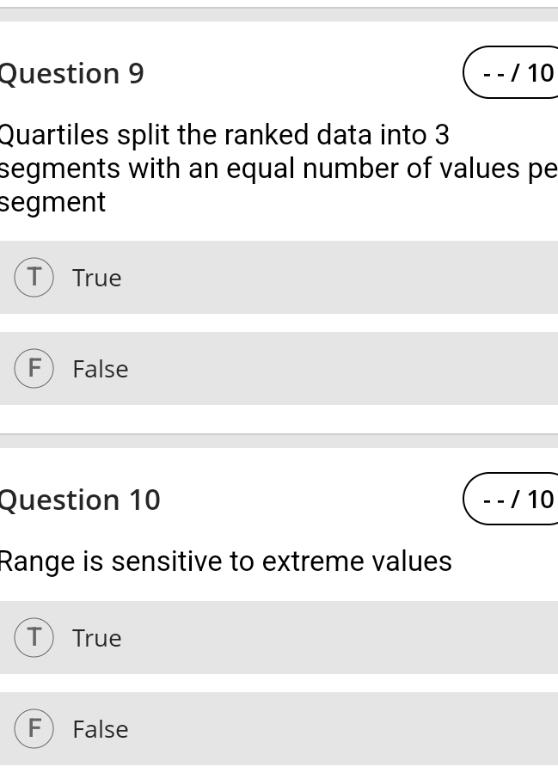Click the 'False' text label in Question 10
Screen dimensions: 558x779
[x=101, y=729]
